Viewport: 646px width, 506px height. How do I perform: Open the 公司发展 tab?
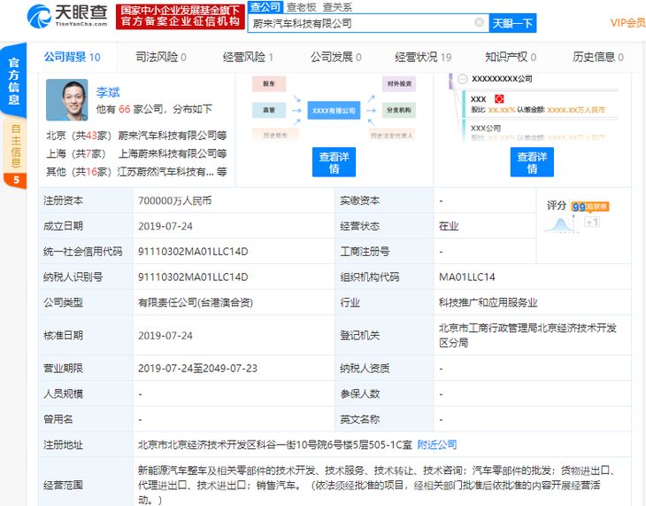coord(335,57)
